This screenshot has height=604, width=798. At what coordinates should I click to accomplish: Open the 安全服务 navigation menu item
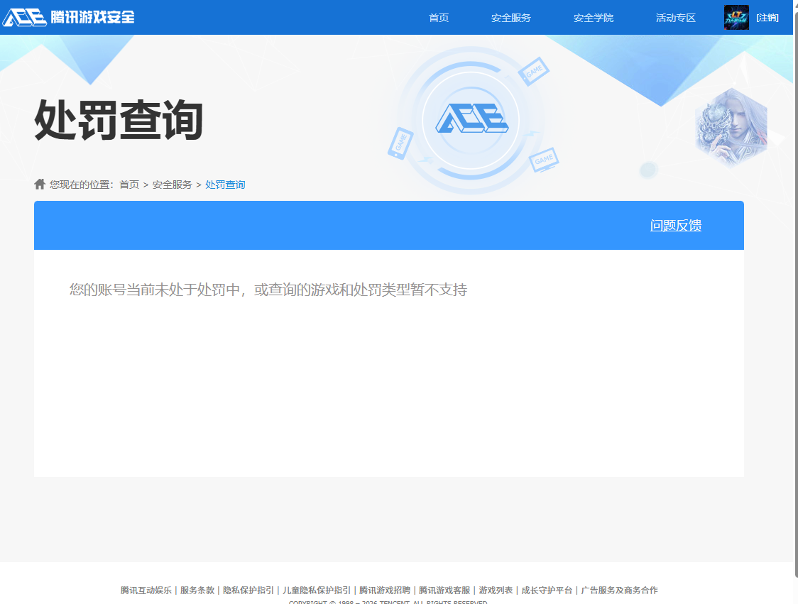510,17
